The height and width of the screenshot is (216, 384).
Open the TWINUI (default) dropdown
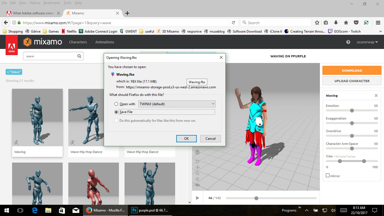176,104
